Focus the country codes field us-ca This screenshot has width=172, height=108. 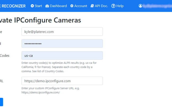pos(62,56)
